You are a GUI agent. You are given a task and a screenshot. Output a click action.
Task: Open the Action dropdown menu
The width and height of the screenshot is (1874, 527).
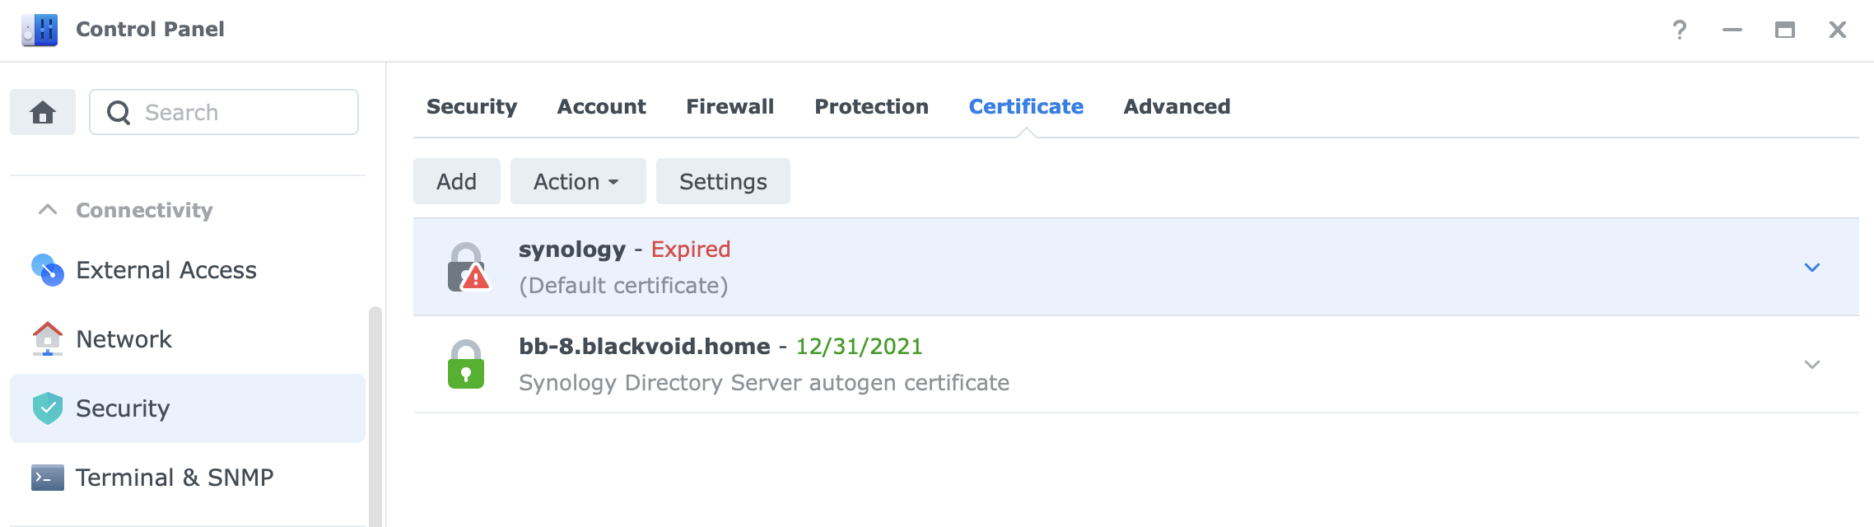coord(578,181)
